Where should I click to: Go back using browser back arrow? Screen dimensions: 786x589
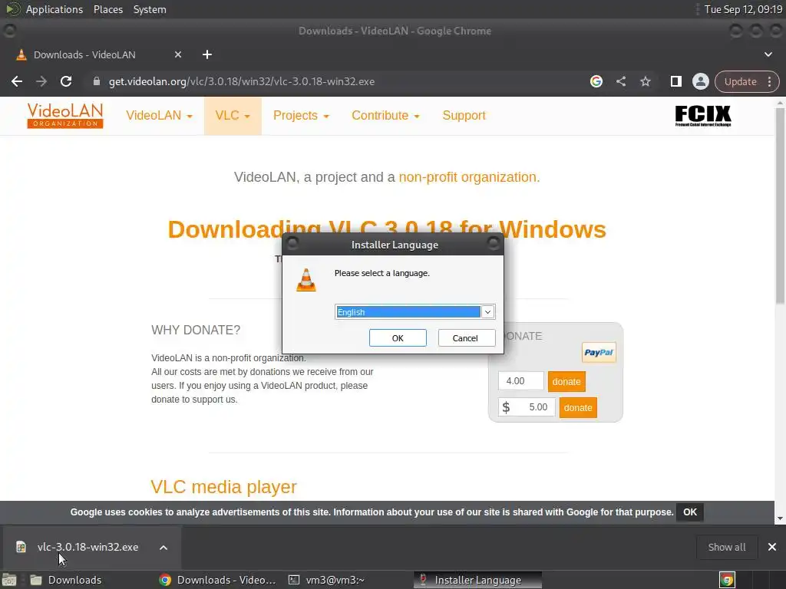click(17, 81)
